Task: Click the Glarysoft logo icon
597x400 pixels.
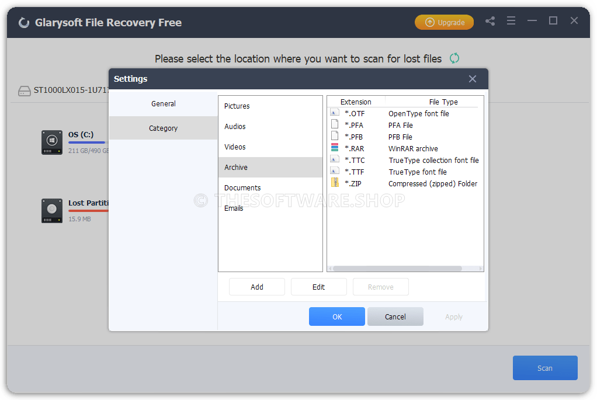Action: pos(24,23)
